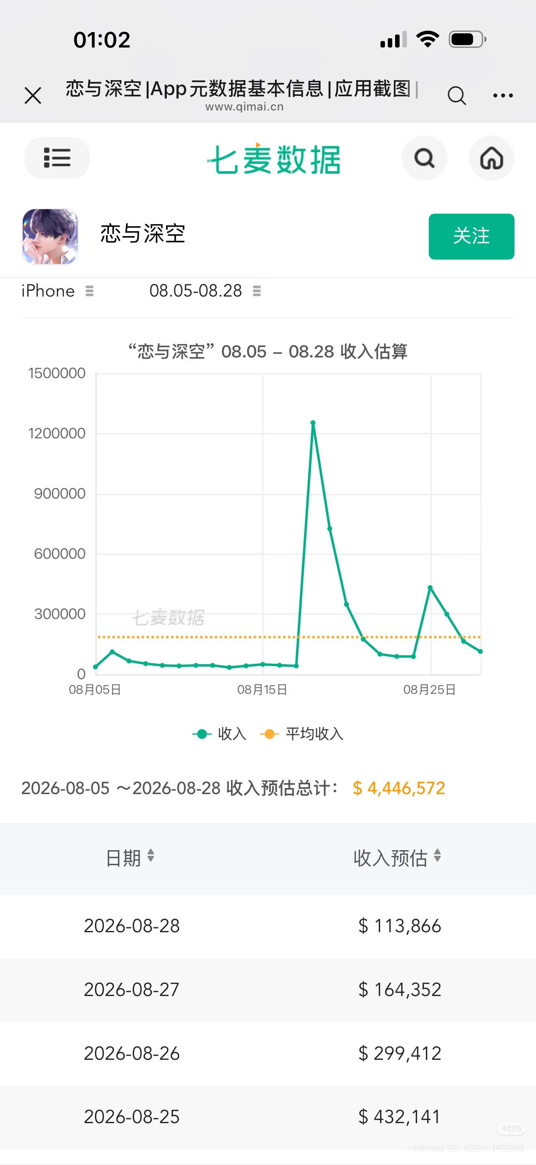Select the 2026-08-25 date cell

point(132,1117)
